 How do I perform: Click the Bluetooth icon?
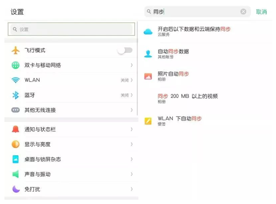pyautogui.click(x=16, y=95)
